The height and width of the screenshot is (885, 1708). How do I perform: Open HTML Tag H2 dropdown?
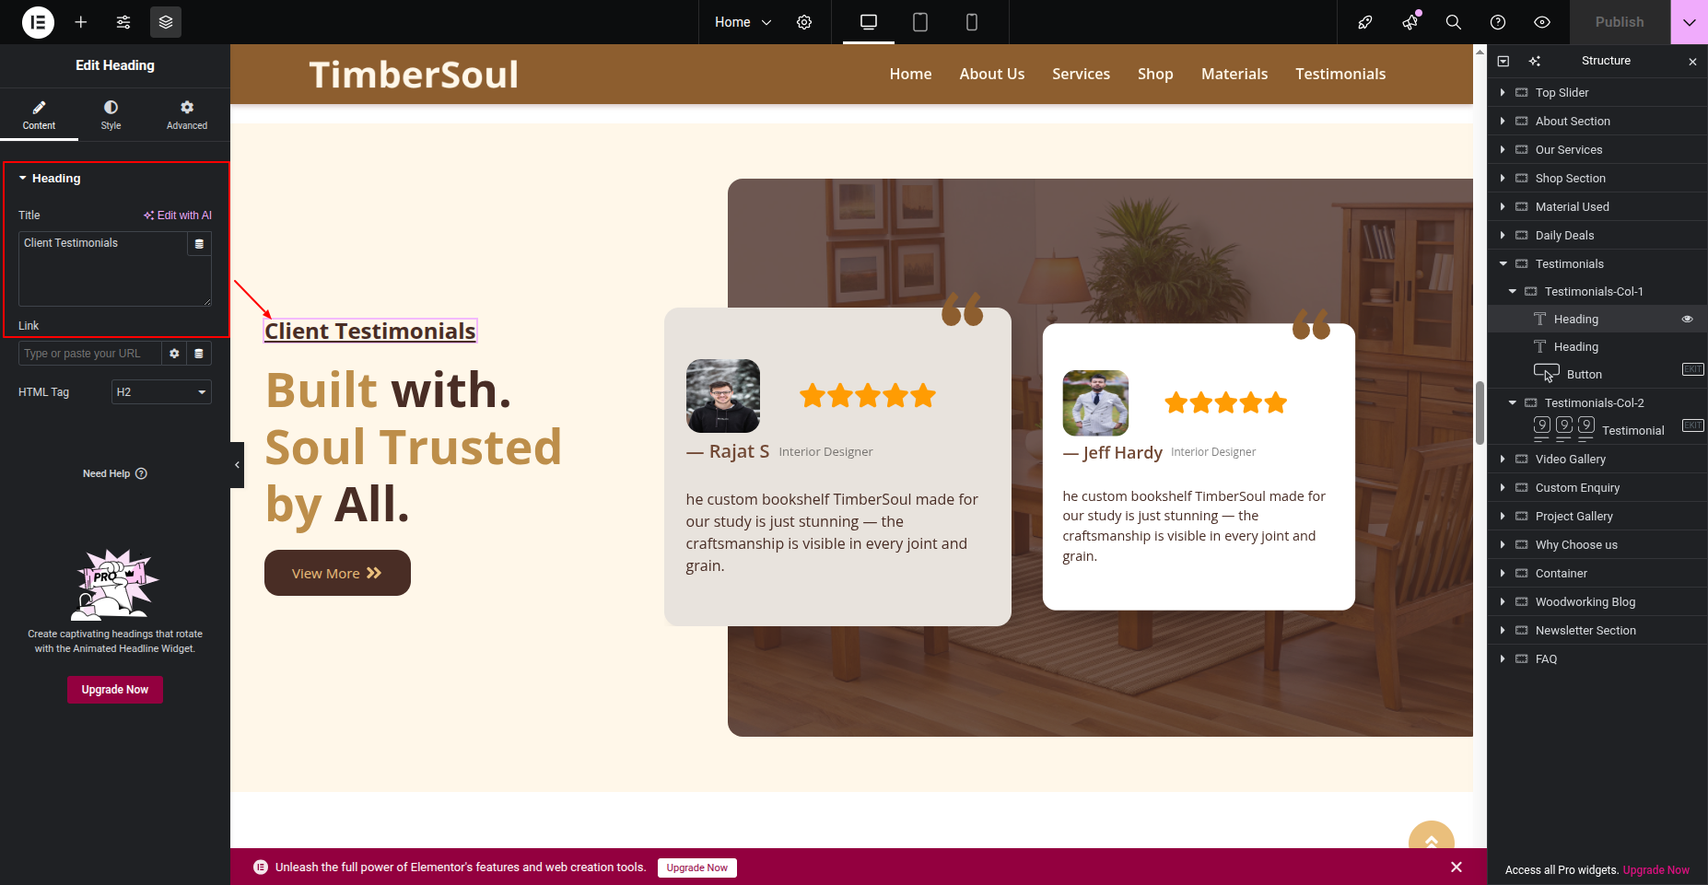click(x=161, y=392)
